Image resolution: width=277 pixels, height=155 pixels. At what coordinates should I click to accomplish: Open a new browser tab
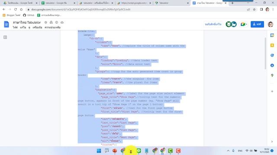coord(232,3)
